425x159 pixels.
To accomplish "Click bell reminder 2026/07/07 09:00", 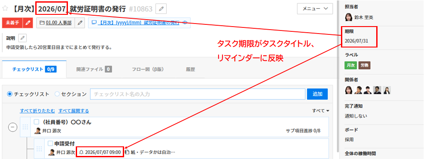I will point(100,152).
